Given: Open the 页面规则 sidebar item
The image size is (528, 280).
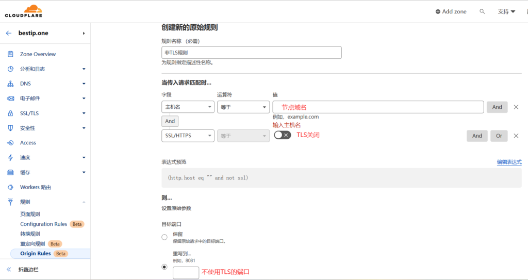Looking at the screenshot, I should (30, 214).
